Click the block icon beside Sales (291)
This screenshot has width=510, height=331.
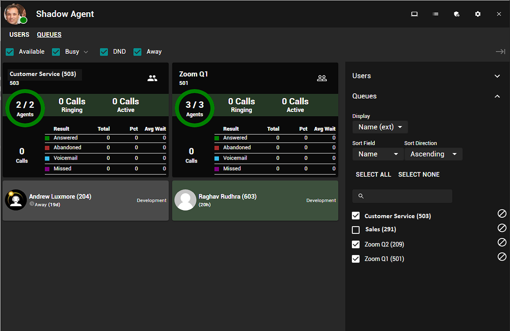(502, 228)
